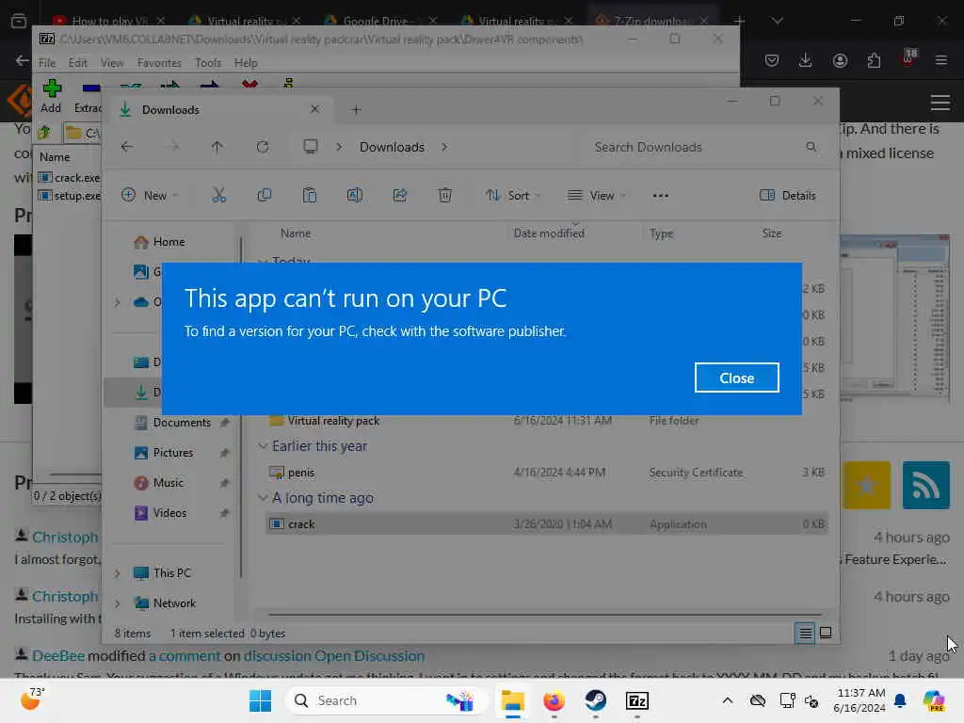This screenshot has height=723, width=964.
Task: Open Tools menu in 7-Zip window
Action: (208, 63)
